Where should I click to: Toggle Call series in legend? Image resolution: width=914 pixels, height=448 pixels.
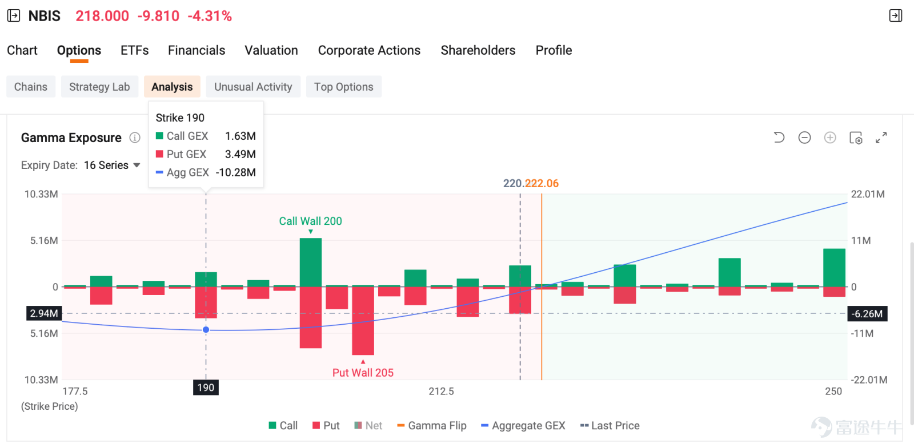coord(283,426)
